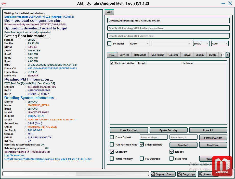Toggle the Force Format checkbox

[x=112, y=137]
